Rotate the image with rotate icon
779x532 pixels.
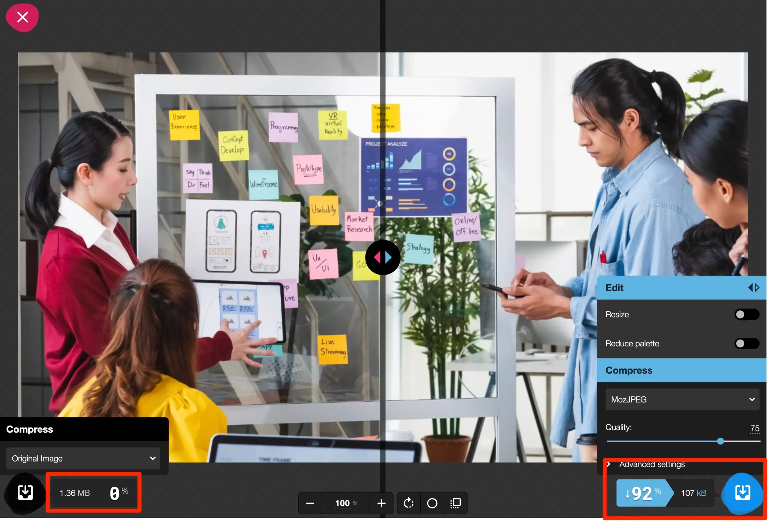[408, 503]
